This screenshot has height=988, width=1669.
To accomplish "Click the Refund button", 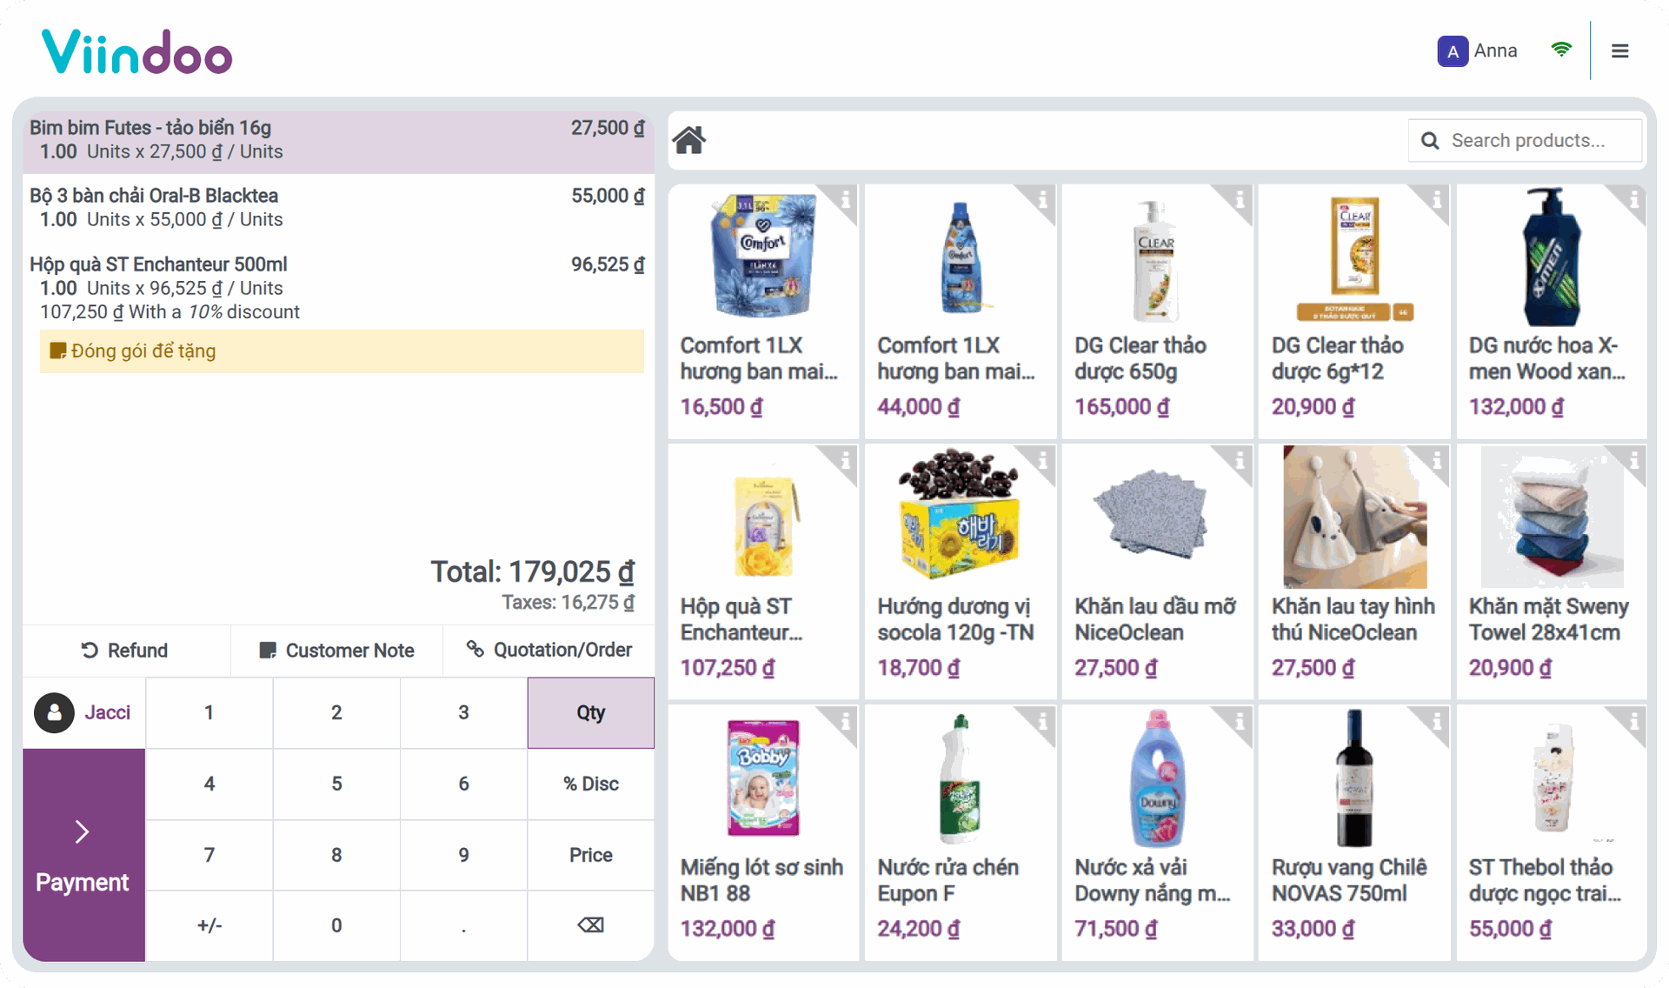I will tap(125, 651).
